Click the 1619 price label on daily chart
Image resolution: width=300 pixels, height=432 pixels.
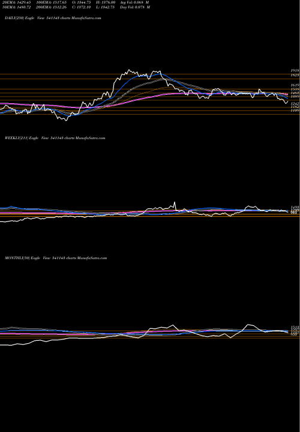(x=295, y=85)
